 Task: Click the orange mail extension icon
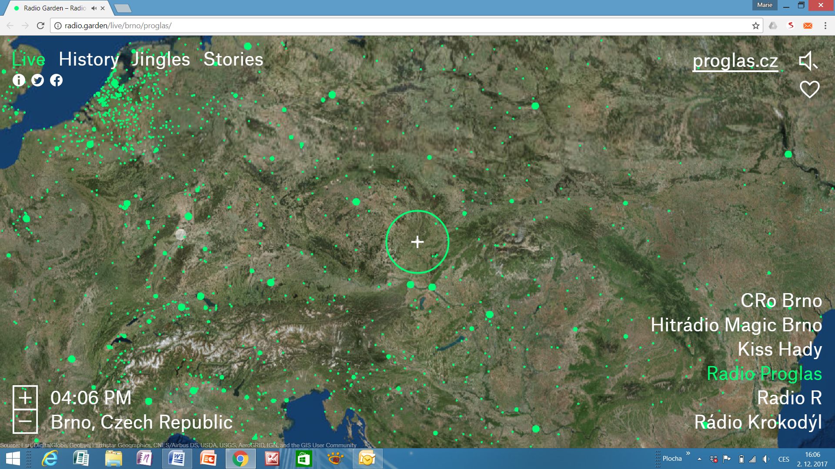point(808,26)
